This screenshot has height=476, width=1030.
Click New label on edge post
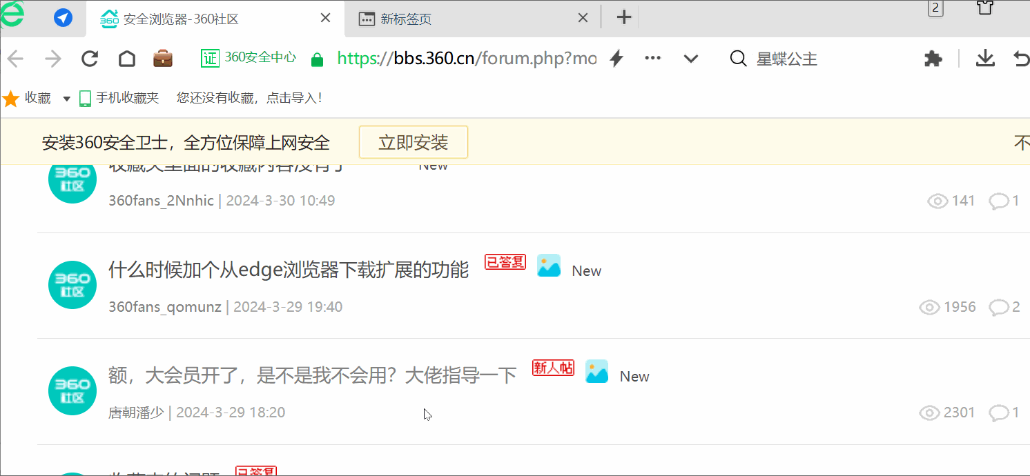coord(587,271)
